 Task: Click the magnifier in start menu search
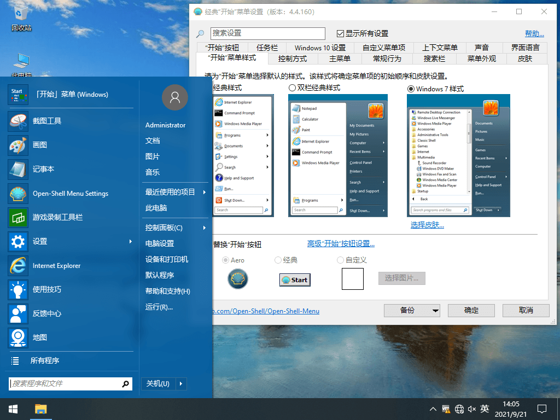(x=125, y=384)
